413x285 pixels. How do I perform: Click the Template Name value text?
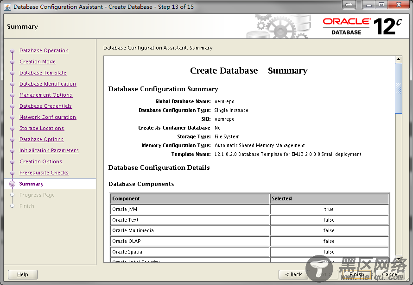[x=288, y=155]
